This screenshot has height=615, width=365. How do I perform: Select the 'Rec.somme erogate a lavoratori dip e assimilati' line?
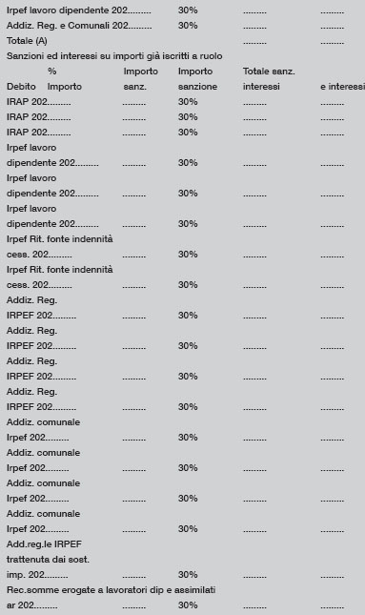point(112,590)
